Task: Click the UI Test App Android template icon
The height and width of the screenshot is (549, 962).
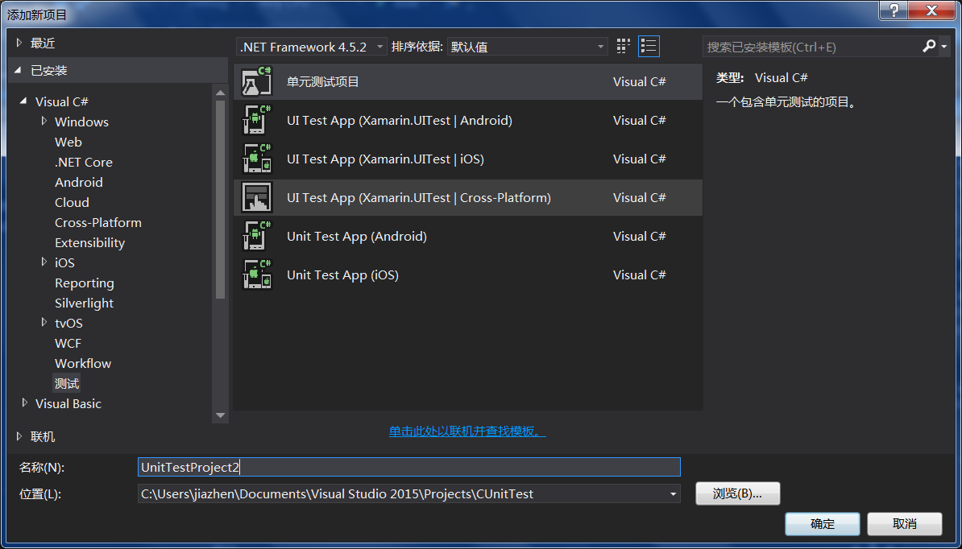Action: click(x=256, y=120)
